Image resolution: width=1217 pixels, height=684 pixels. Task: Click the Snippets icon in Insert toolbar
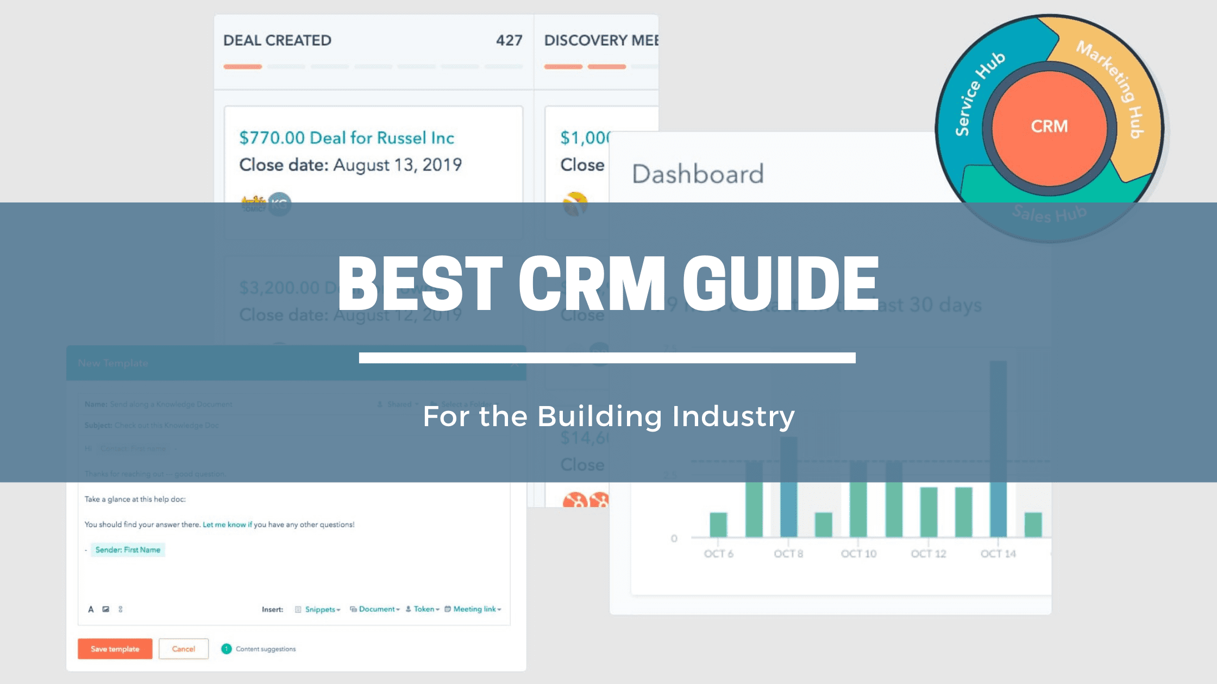point(298,609)
